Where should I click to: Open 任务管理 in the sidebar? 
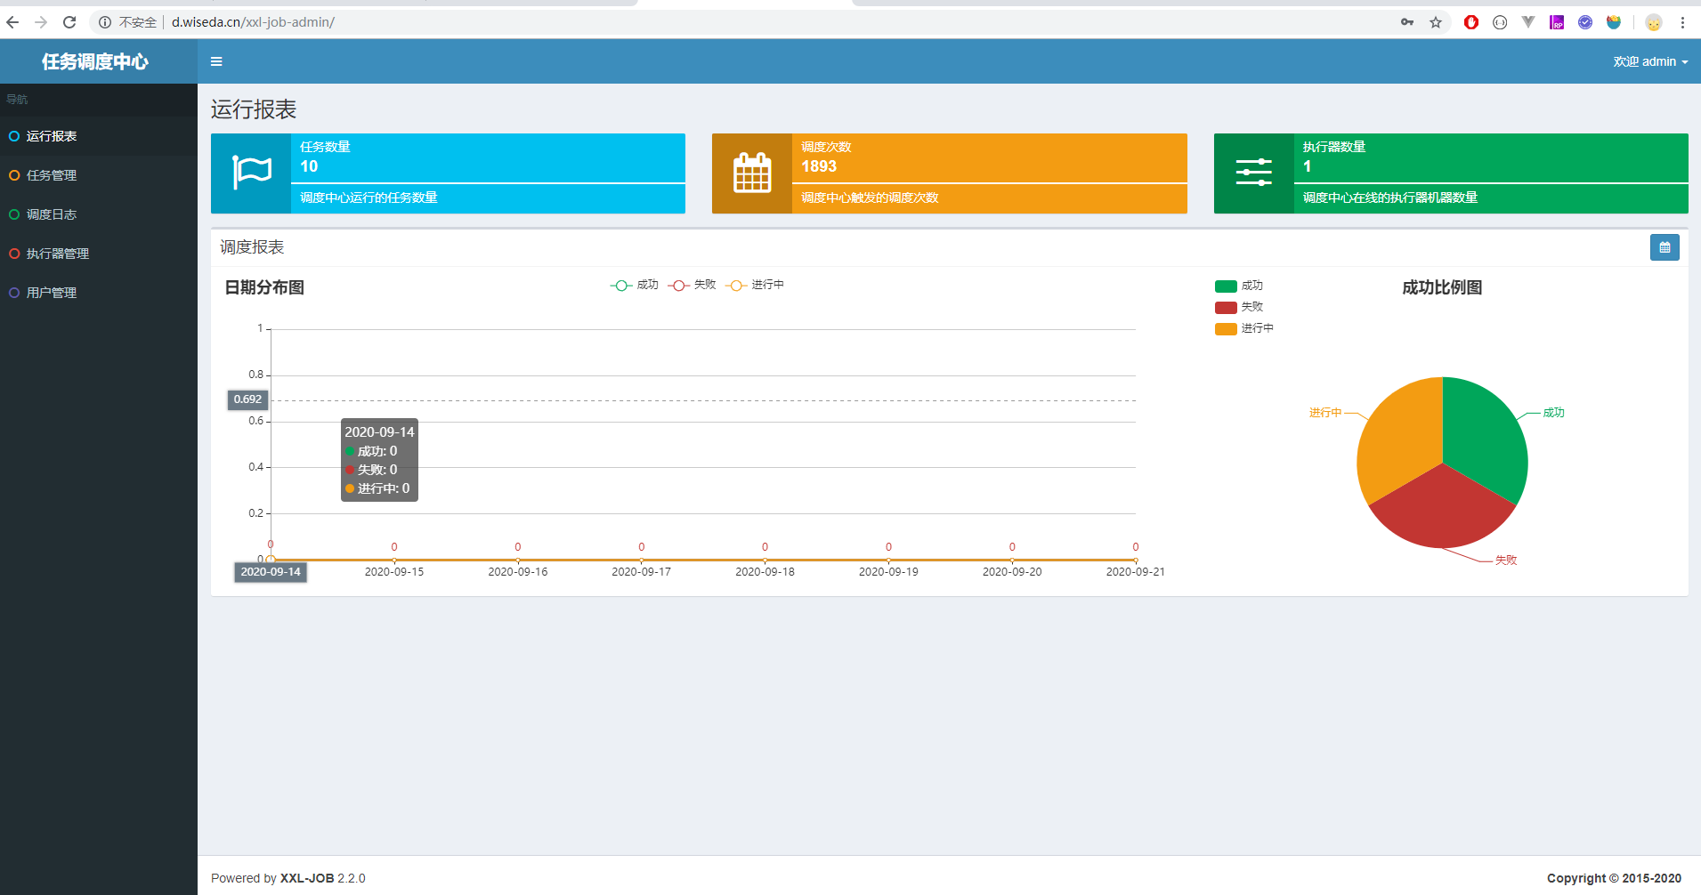52,175
